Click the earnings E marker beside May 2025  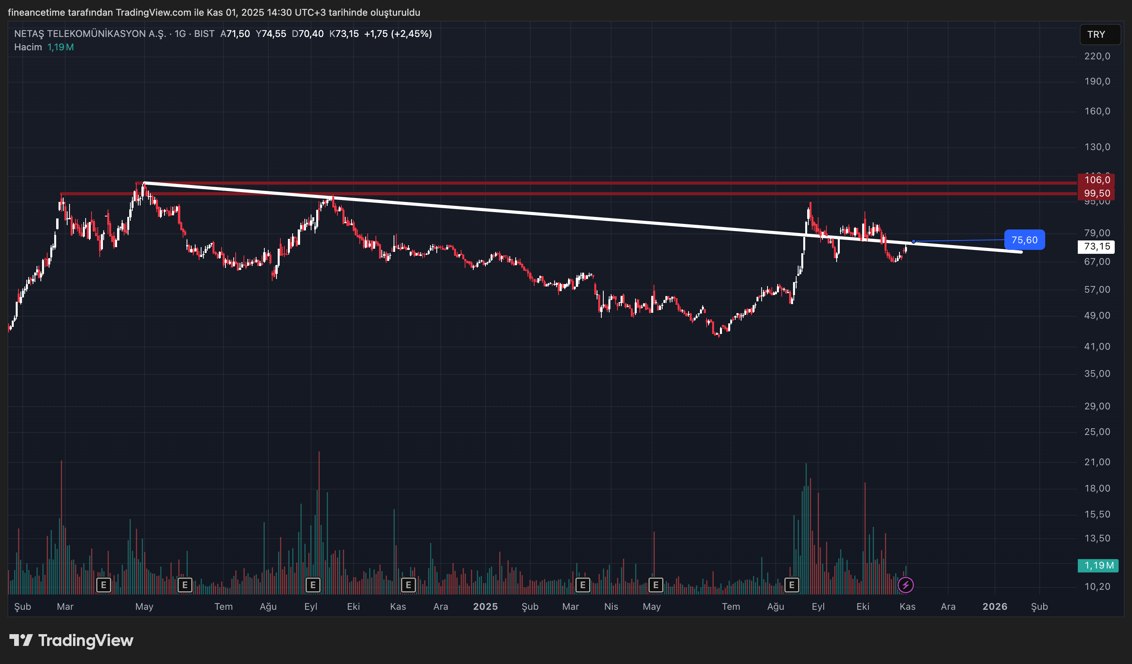[x=656, y=585]
